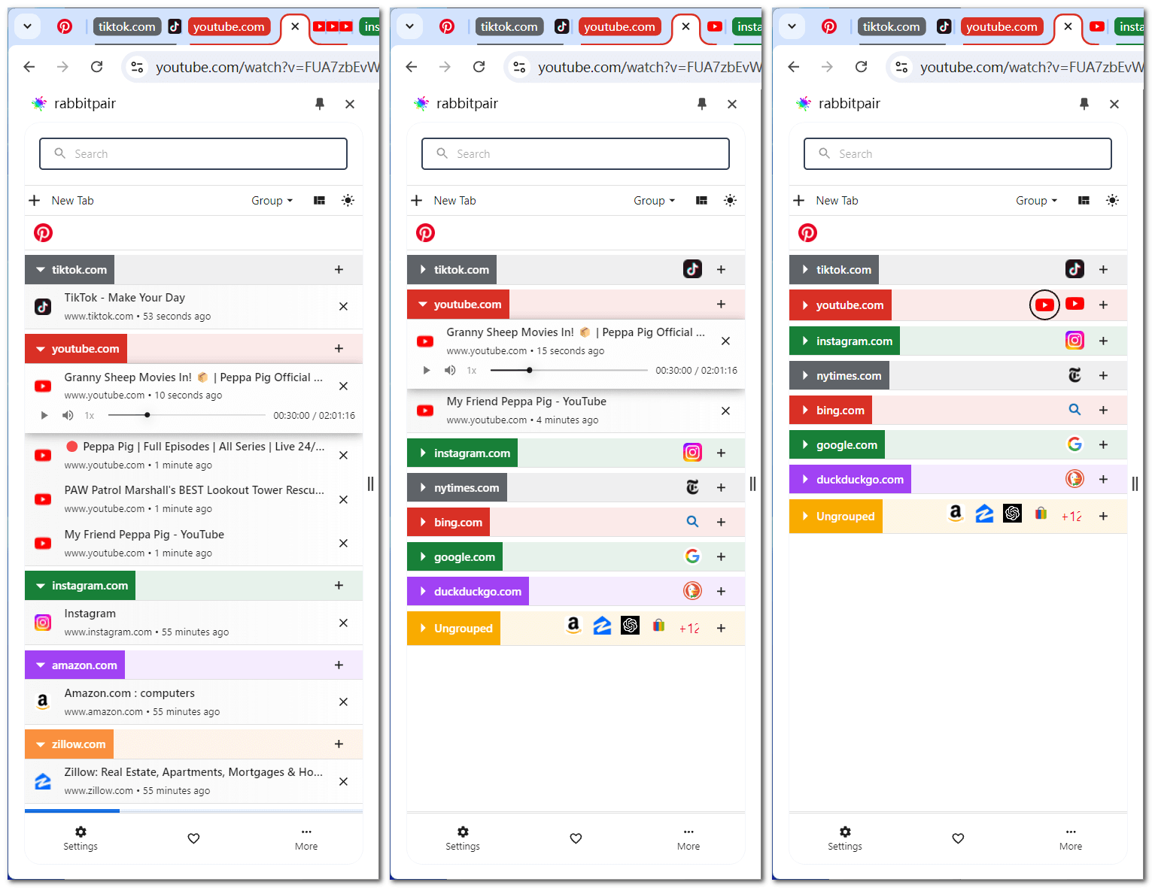Play the Granny Sheep video in the left panel
Viewport: 1152px width, 888px height.
click(x=44, y=415)
